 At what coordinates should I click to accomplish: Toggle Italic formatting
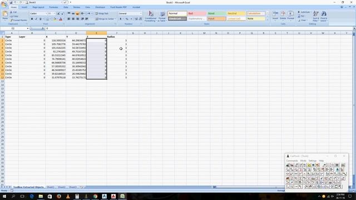click(36, 19)
